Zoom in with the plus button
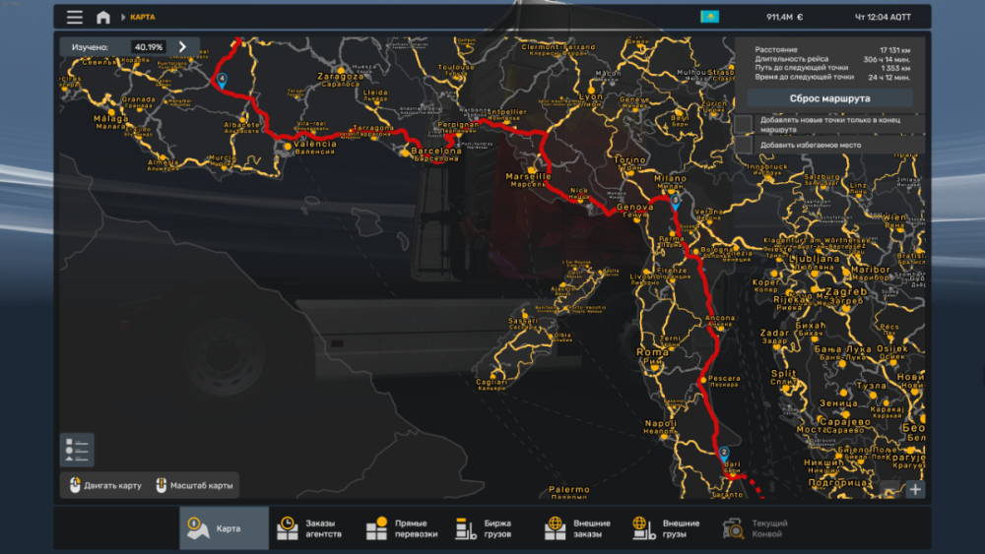This screenshot has width=985, height=554. (x=915, y=489)
